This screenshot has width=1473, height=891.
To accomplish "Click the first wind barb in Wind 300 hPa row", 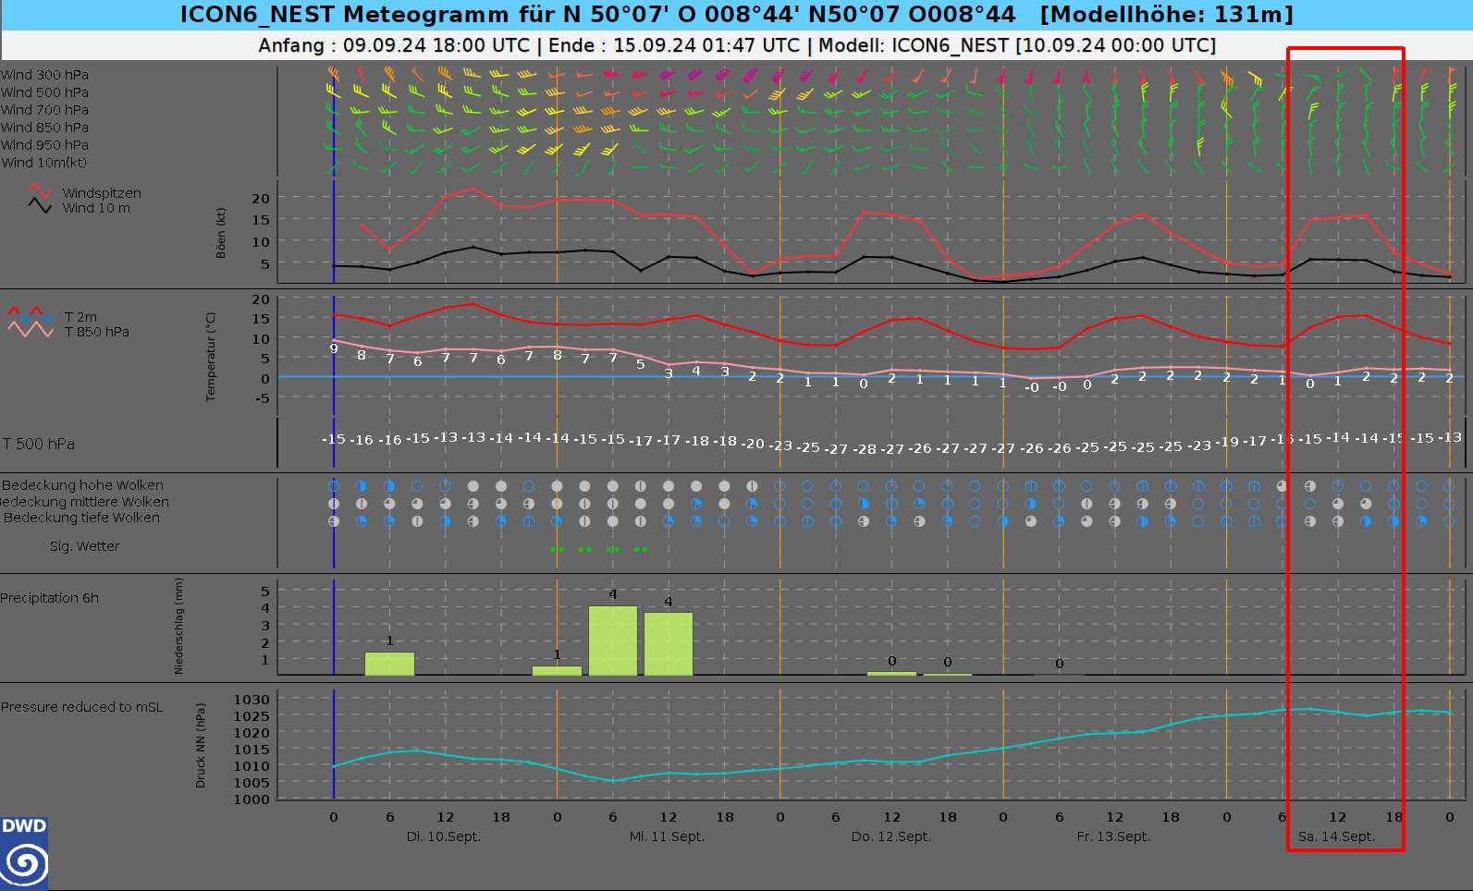I will (x=334, y=74).
